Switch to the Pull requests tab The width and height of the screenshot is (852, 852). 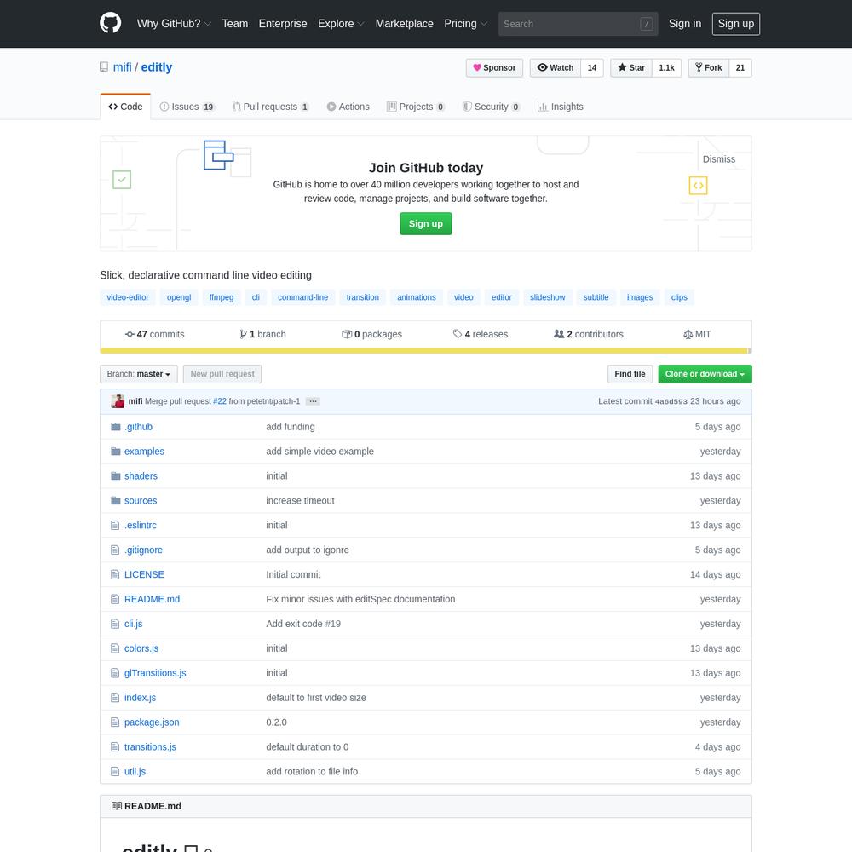click(x=271, y=106)
